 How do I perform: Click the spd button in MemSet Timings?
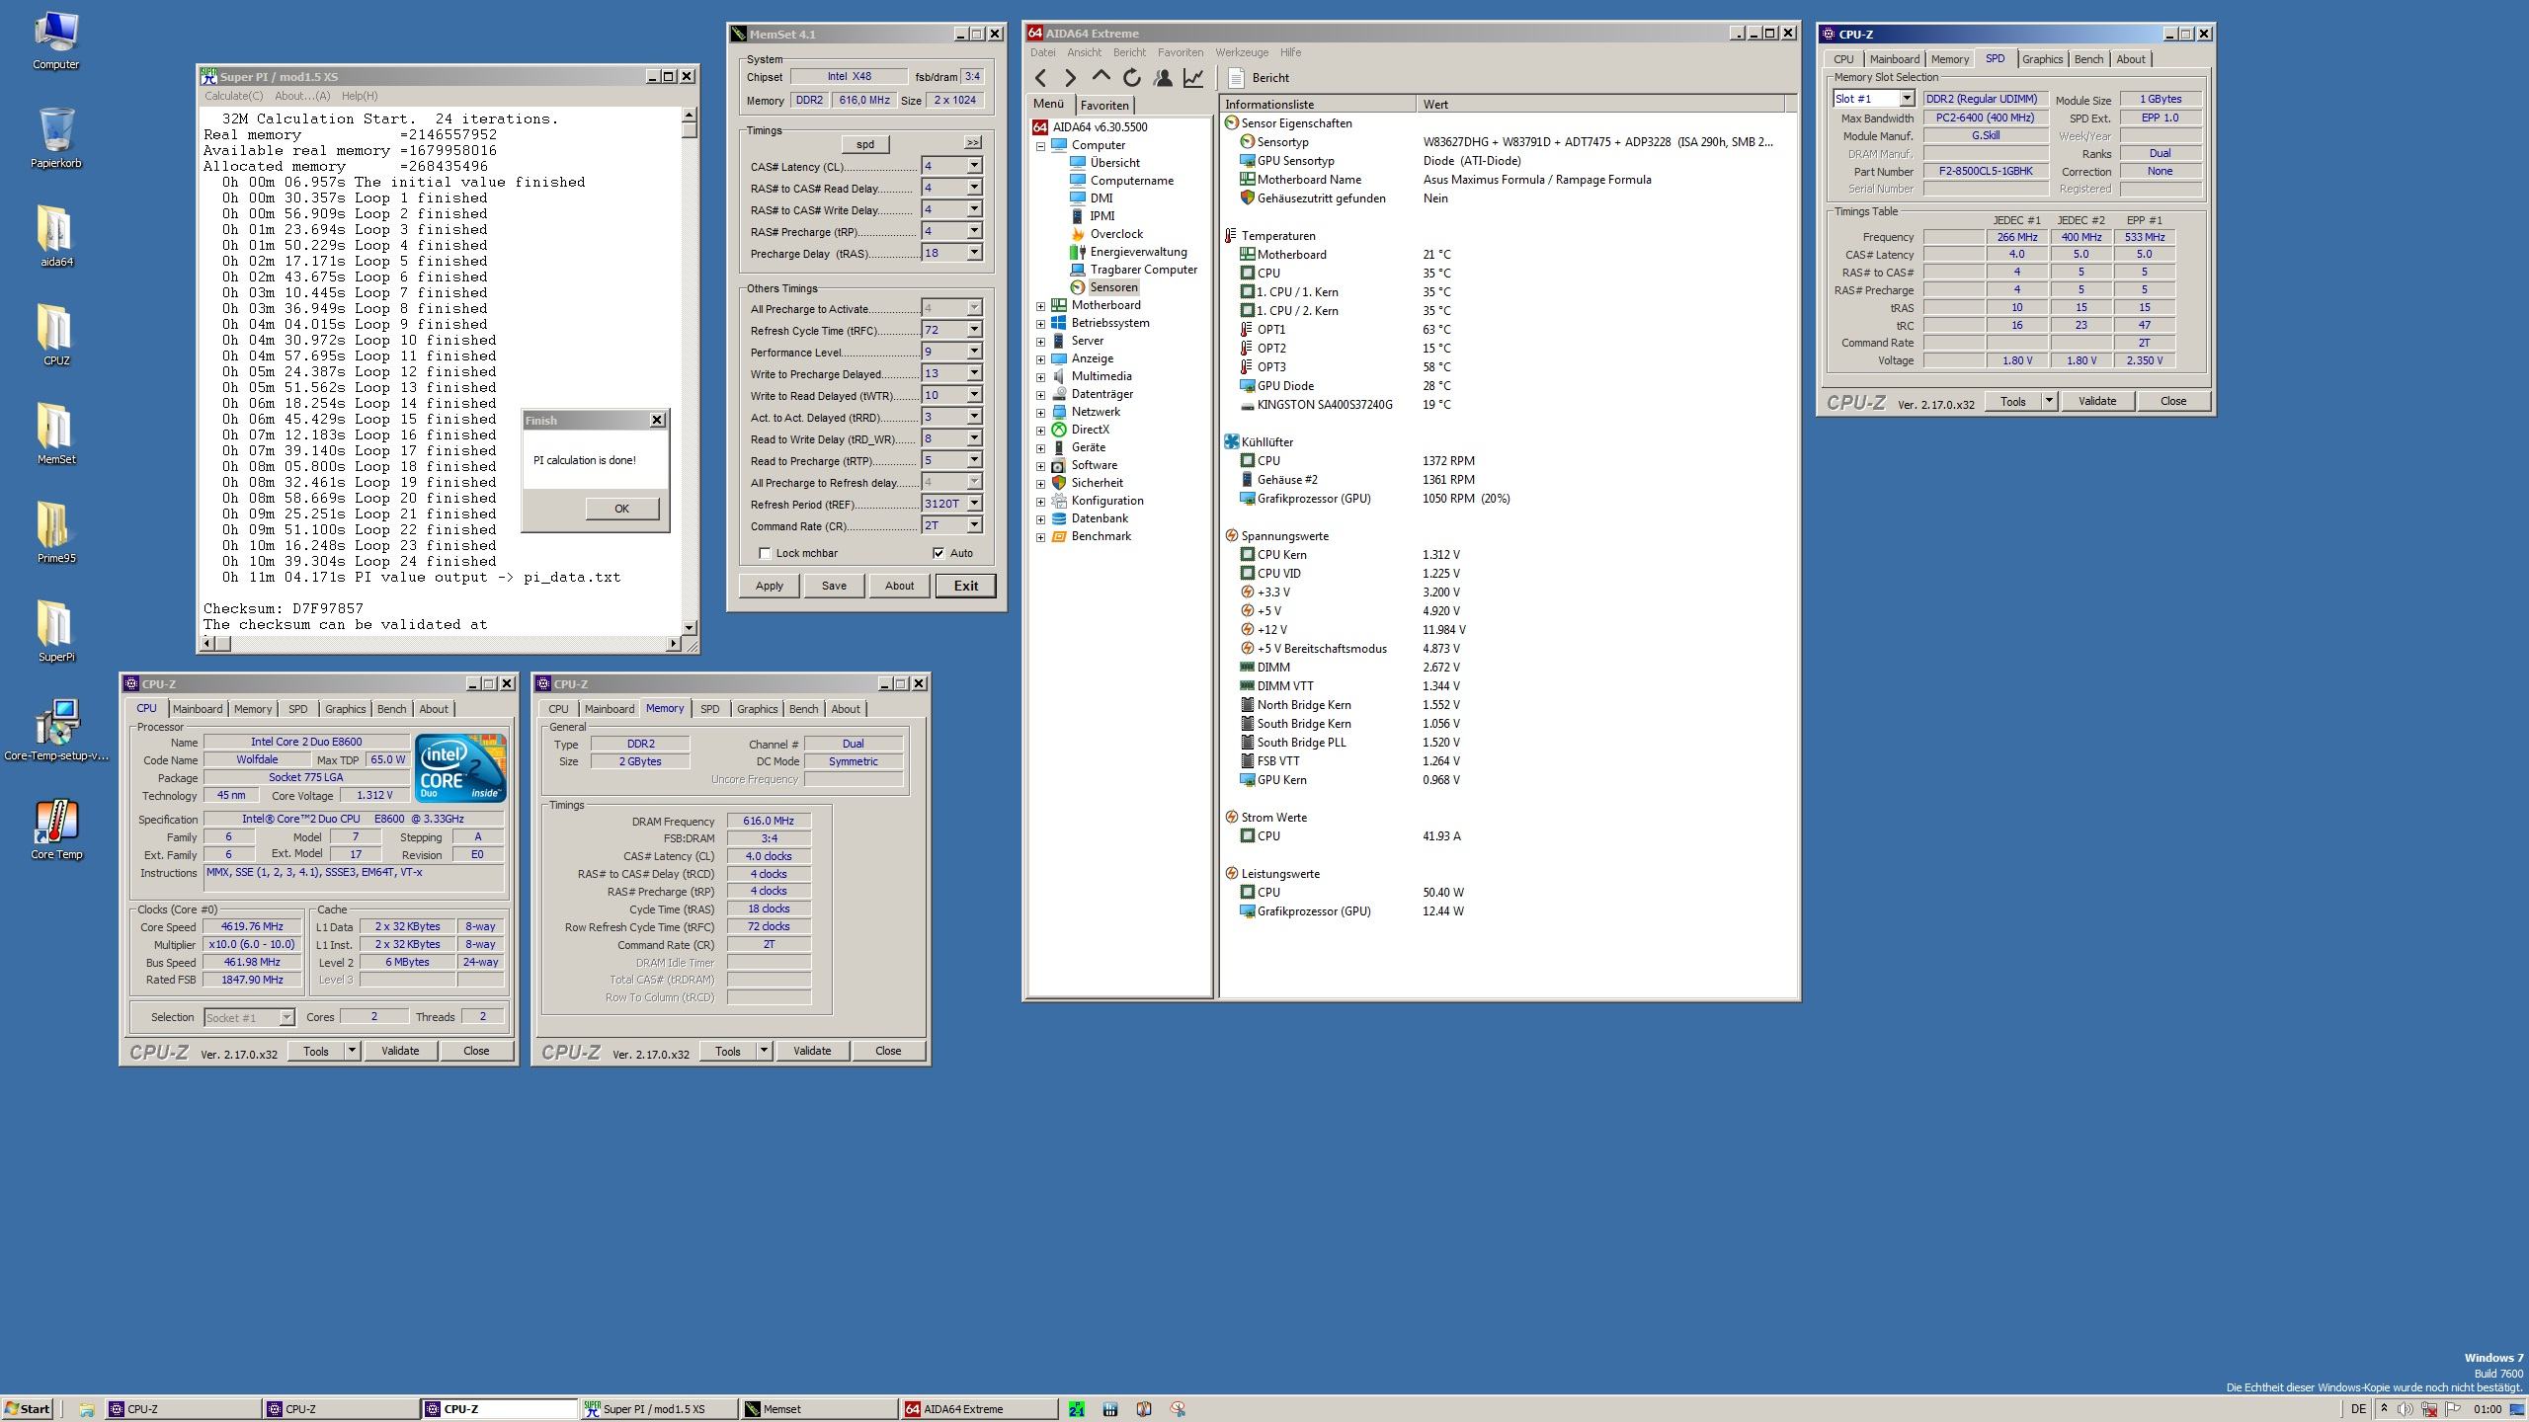point(863,143)
